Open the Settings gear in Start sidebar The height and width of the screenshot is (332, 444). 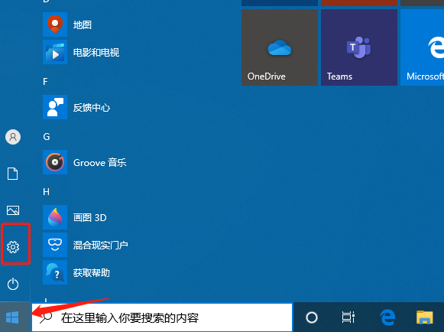(13, 247)
